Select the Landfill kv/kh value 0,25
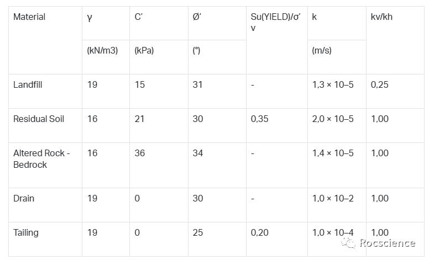The height and width of the screenshot is (260, 429). coord(380,85)
